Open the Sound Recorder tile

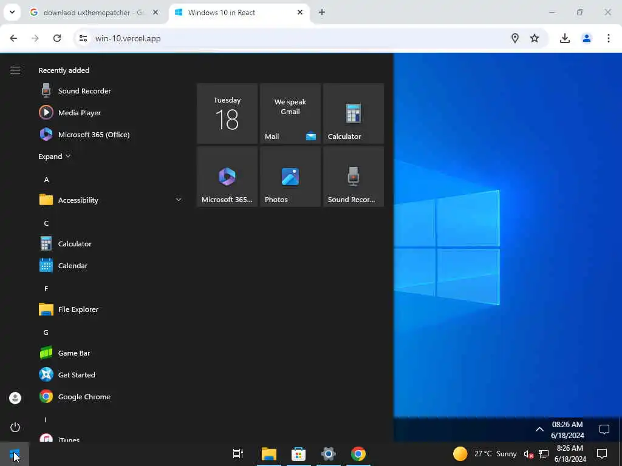click(354, 177)
